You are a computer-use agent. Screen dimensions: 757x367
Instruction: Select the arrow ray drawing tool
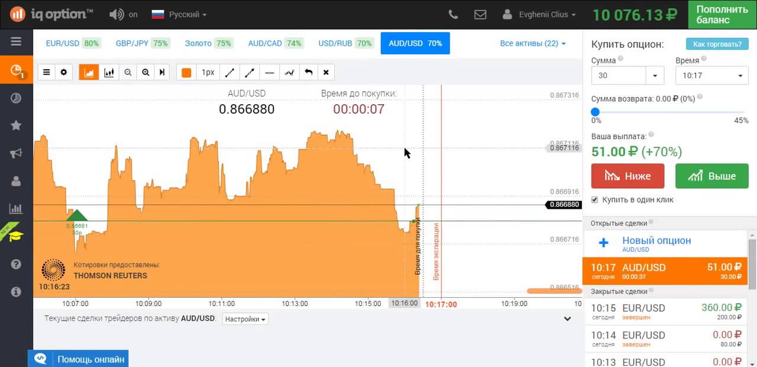coord(250,72)
